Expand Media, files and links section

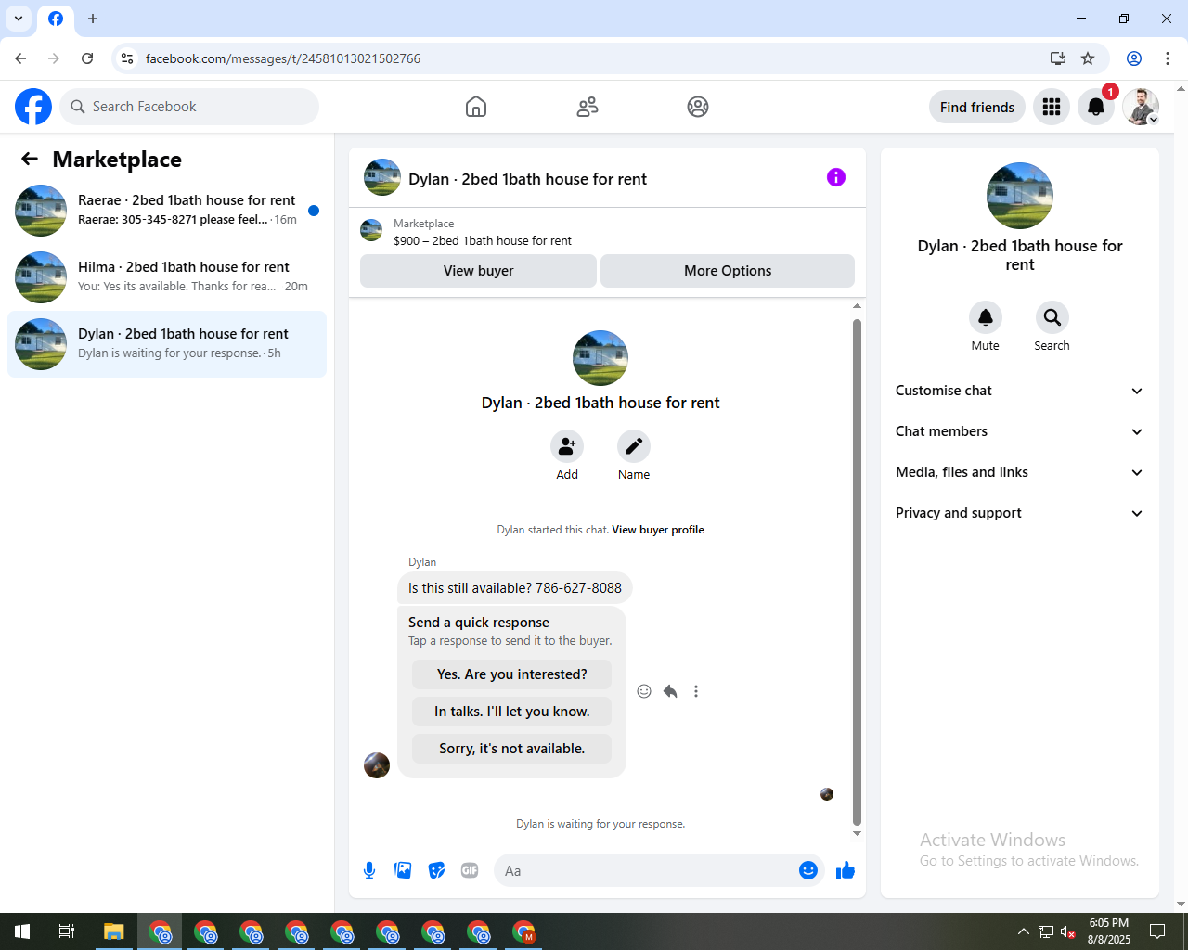pyautogui.click(x=1020, y=472)
